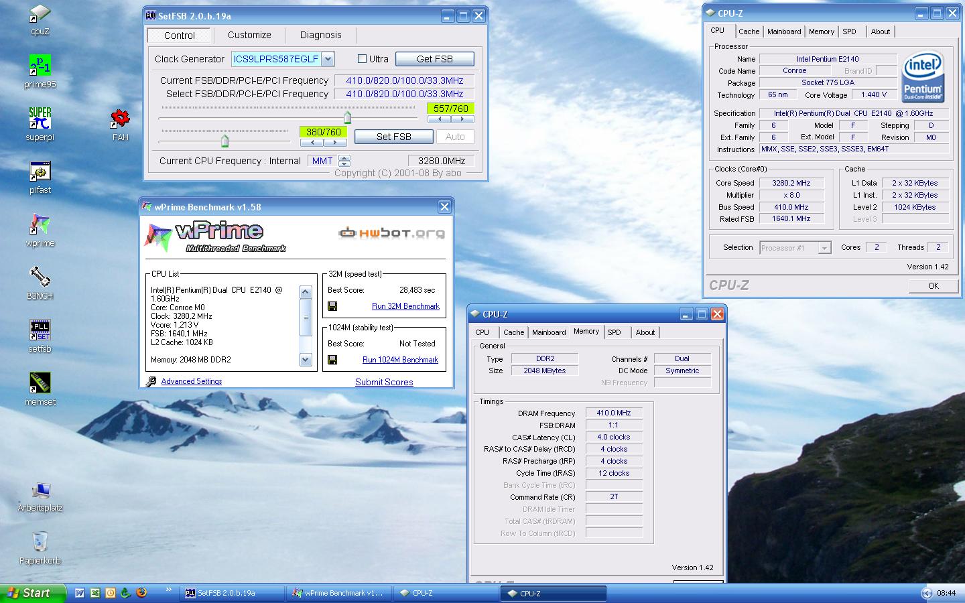Open the pifast desktop icon
Viewport: 965px width, 603px height.
(x=40, y=178)
